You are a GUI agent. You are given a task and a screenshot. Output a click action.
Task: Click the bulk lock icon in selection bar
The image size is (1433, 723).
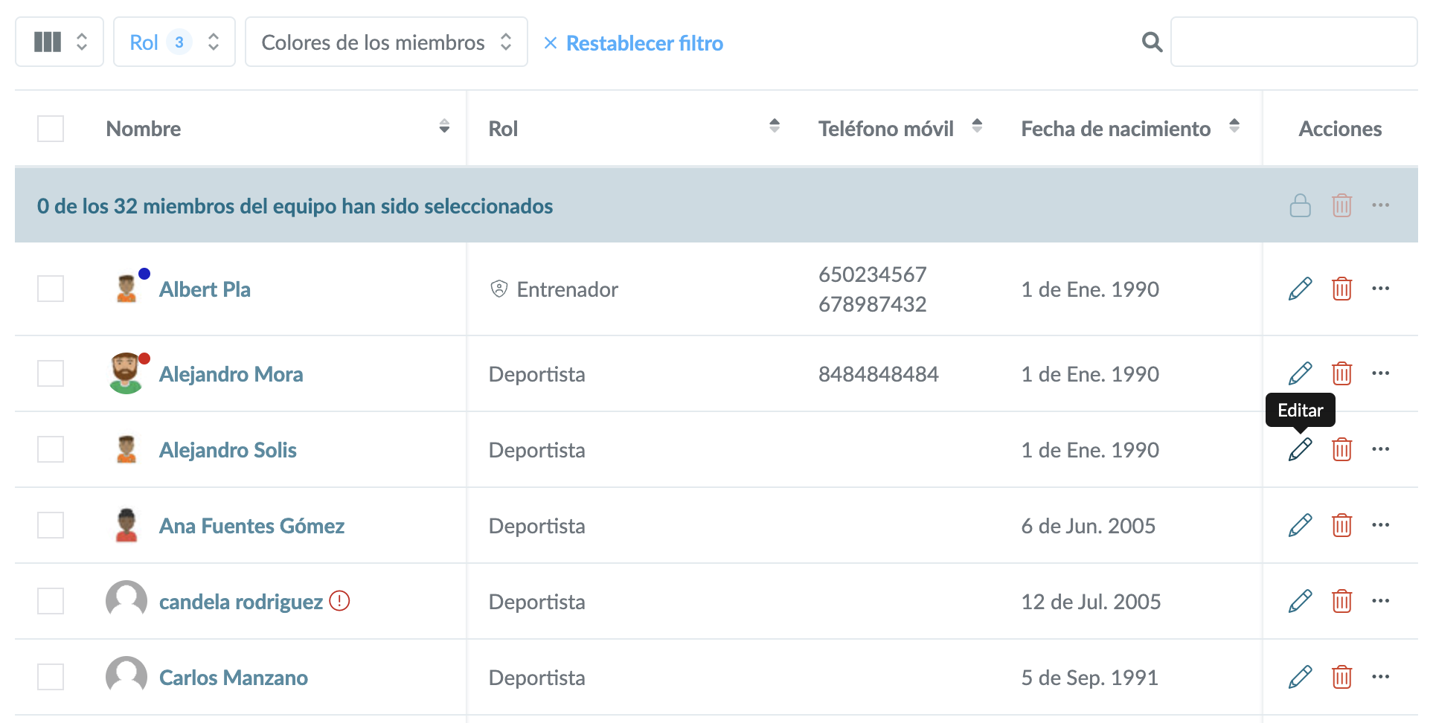[x=1300, y=205]
